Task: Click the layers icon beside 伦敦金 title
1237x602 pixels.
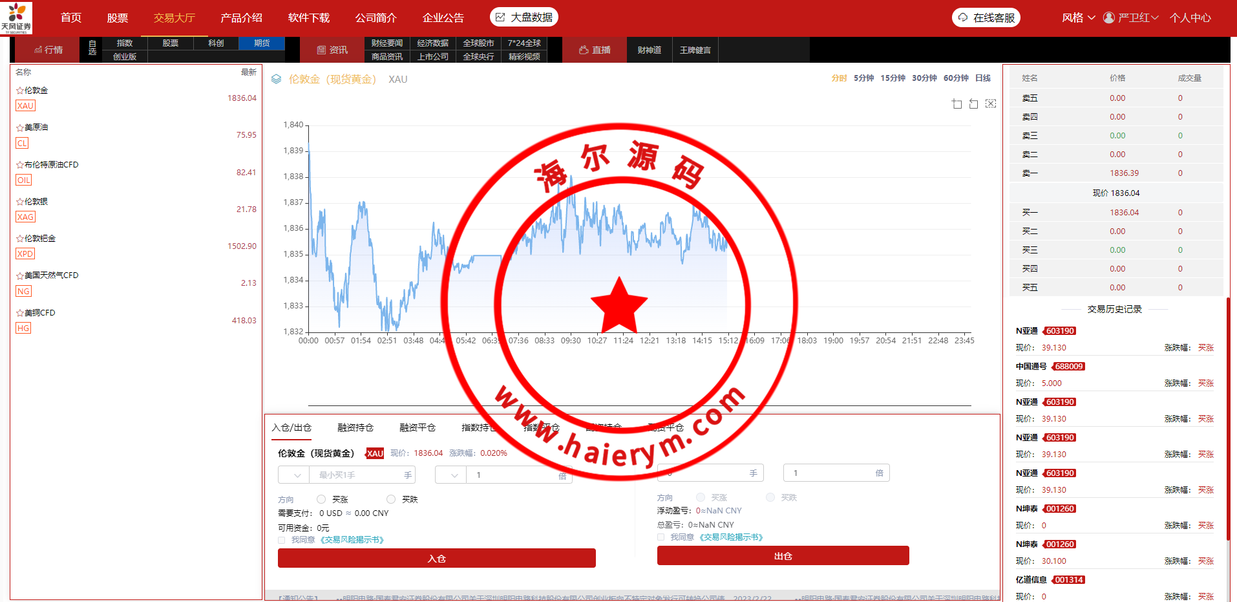Action: 276,80
